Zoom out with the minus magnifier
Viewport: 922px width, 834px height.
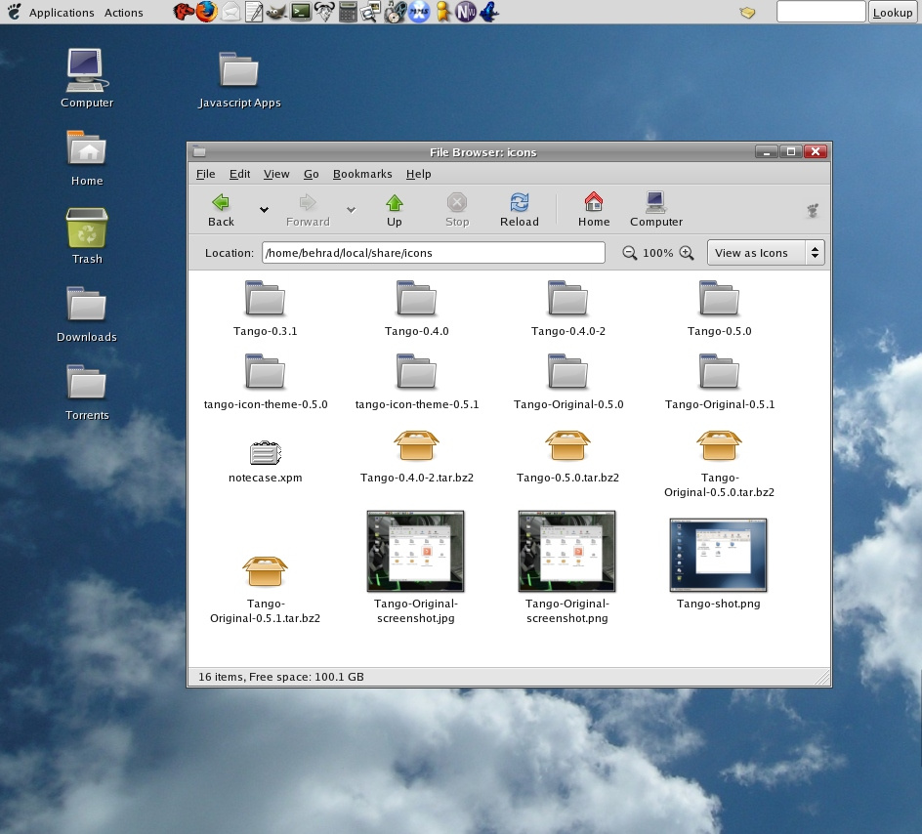pos(630,253)
